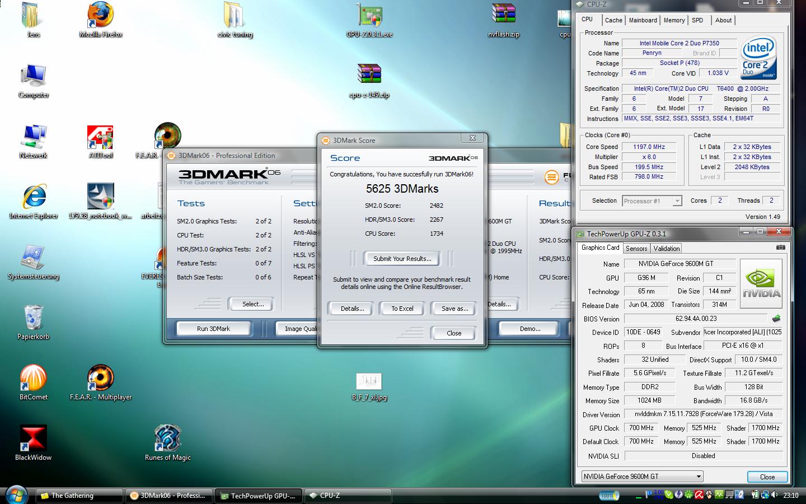
Task: Expand the NVIDIA GeForce 9600M GT dropdown
Action: click(x=699, y=477)
